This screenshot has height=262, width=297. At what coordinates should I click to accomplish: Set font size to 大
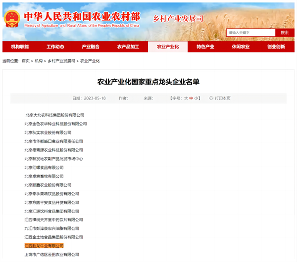(x=186, y=98)
